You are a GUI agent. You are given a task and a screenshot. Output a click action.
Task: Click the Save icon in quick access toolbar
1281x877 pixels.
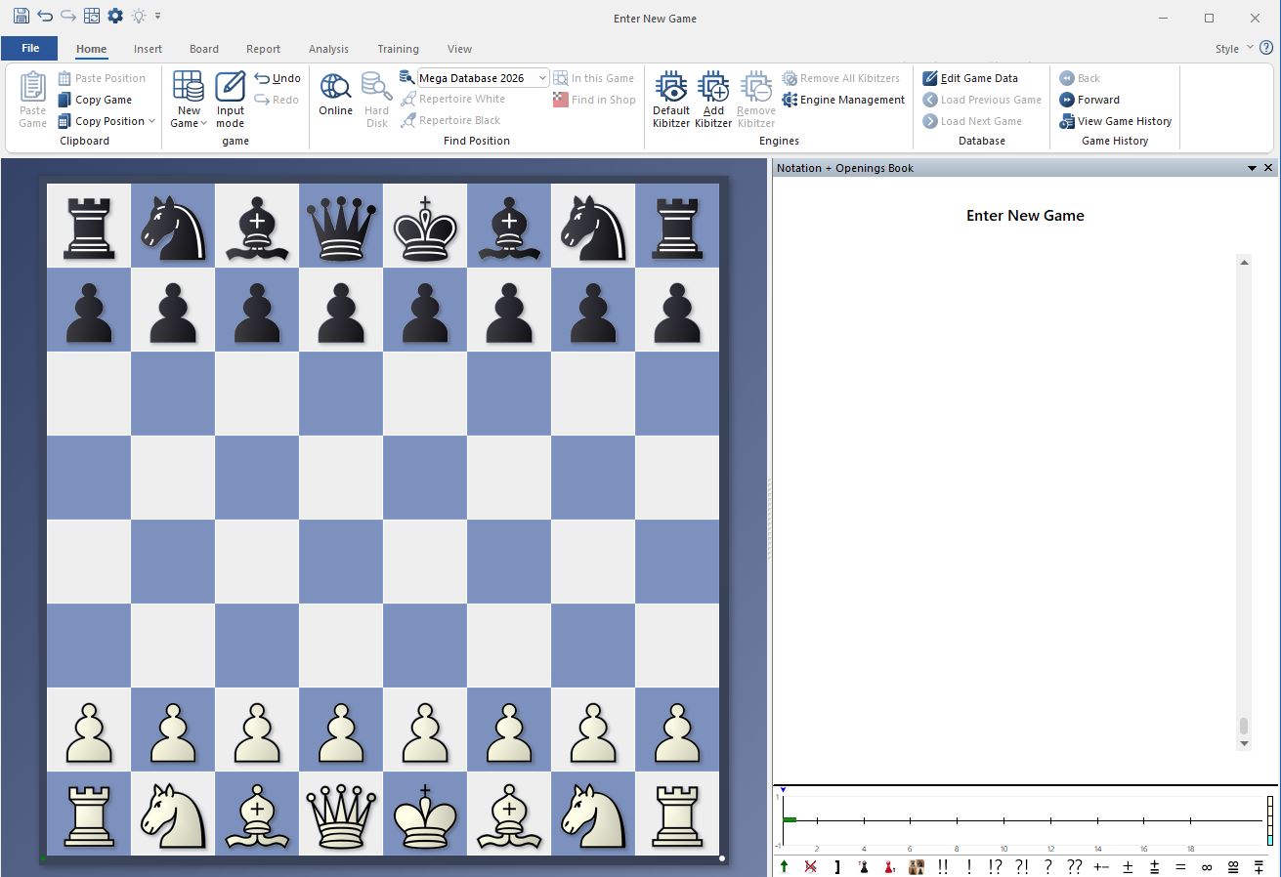click(x=21, y=17)
